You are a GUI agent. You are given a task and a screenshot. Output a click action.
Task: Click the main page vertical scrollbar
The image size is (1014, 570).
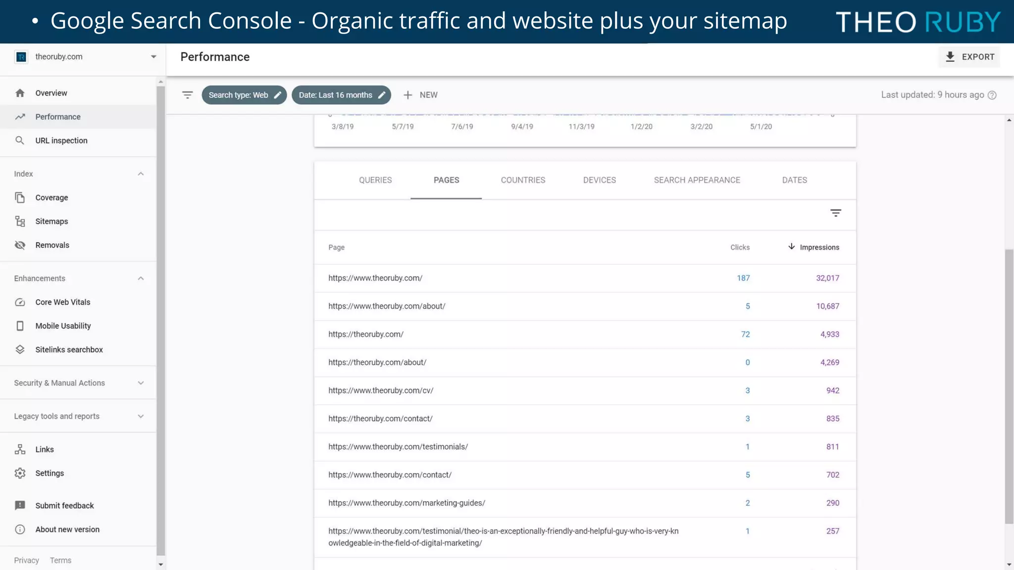(1009, 386)
